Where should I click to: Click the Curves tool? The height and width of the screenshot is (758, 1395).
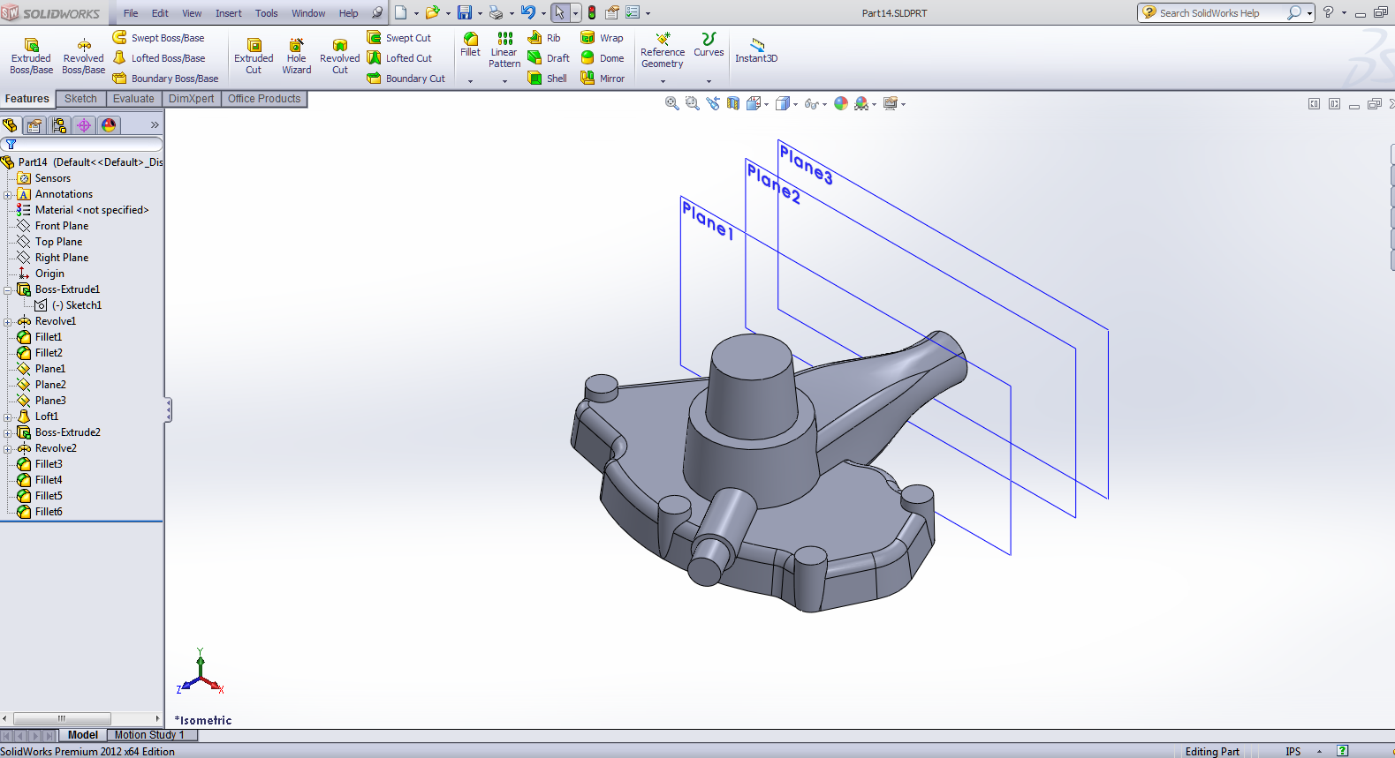[709, 45]
